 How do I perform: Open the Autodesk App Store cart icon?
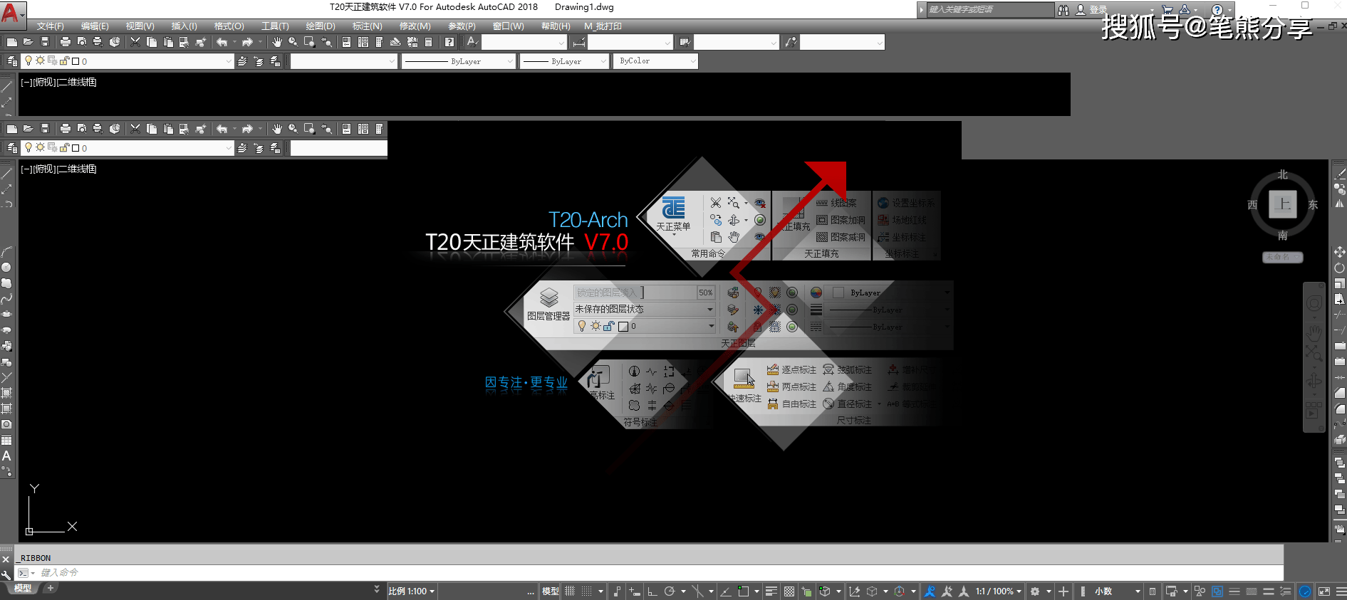[x=1167, y=10]
